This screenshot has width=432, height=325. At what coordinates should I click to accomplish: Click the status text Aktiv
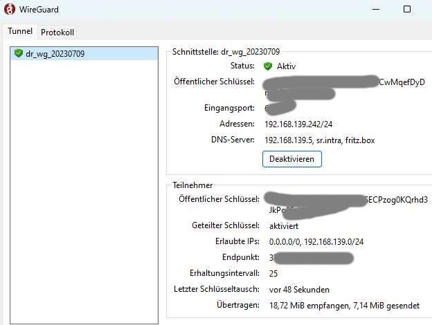pos(286,66)
